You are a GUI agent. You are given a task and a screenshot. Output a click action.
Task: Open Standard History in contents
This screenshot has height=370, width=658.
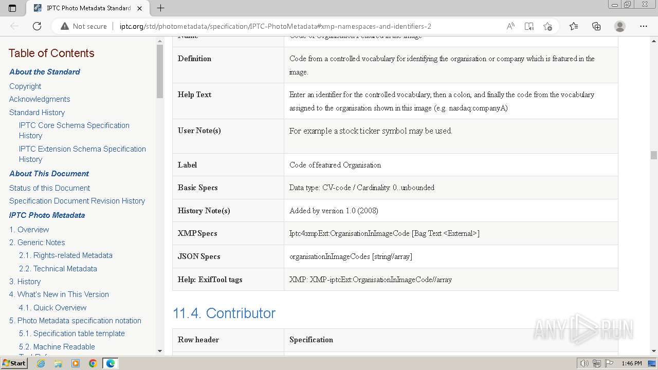pyautogui.click(x=37, y=113)
